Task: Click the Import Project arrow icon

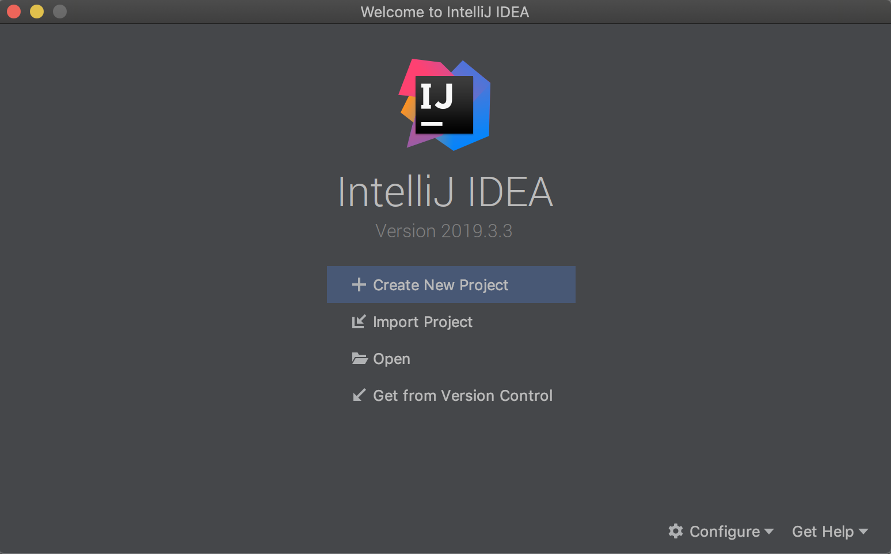Action: [x=359, y=321]
